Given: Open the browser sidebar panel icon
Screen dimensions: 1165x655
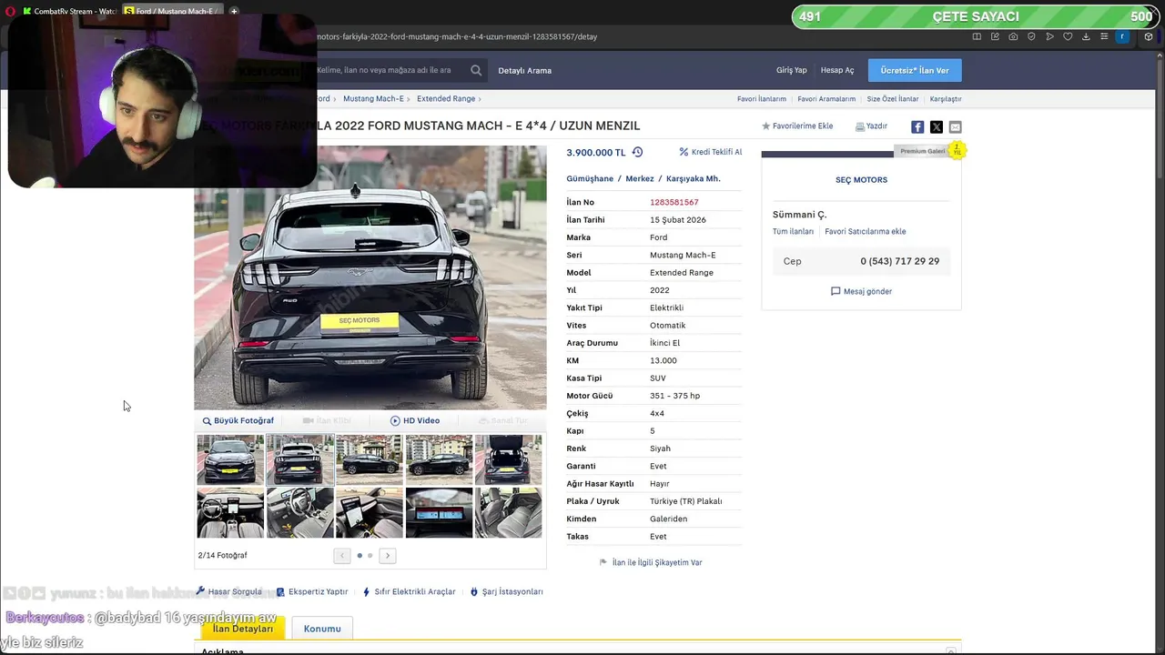Looking at the screenshot, I should pos(977,36).
